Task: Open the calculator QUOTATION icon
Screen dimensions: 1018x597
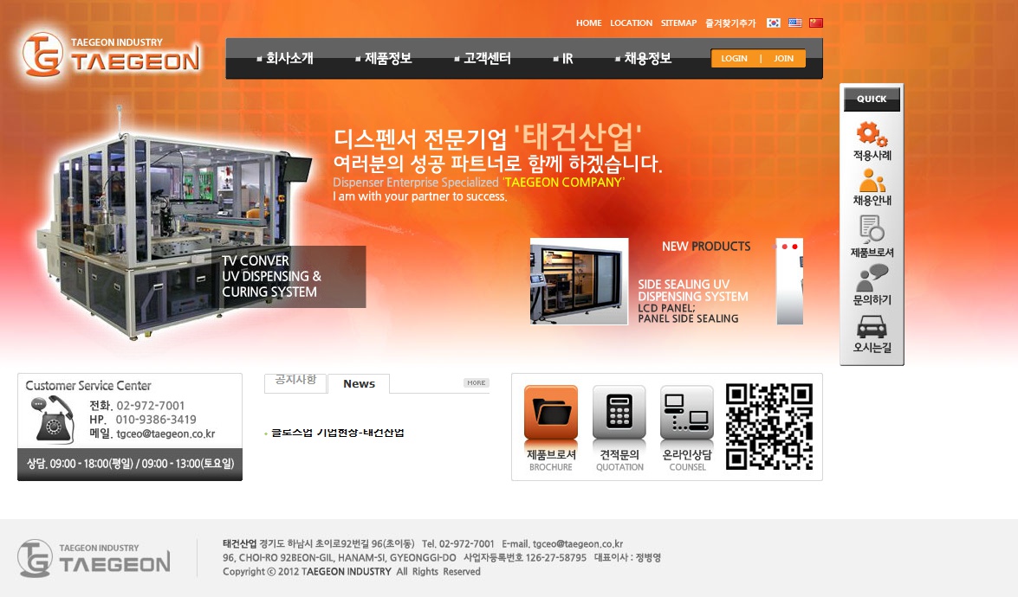Action: click(x=619, y=414)
